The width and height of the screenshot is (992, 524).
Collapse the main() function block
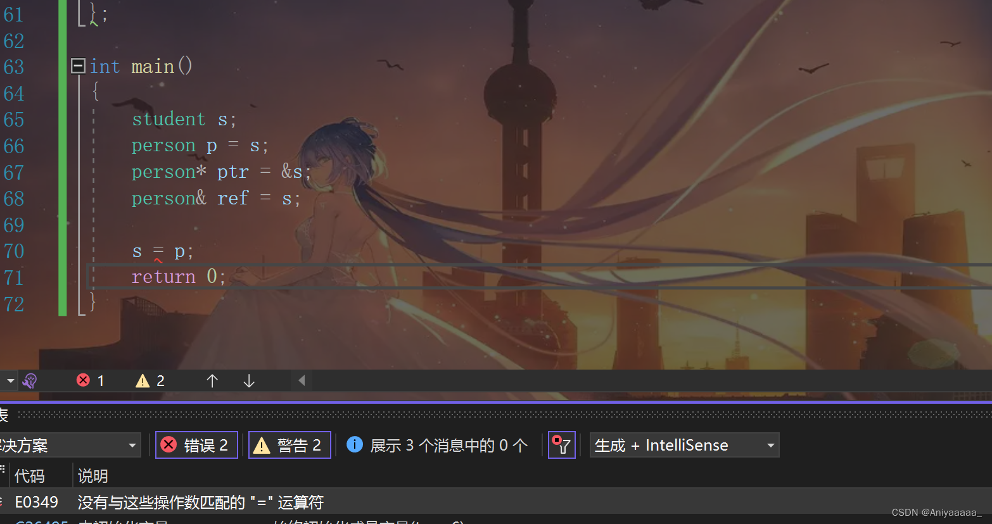tap(79, 66)
